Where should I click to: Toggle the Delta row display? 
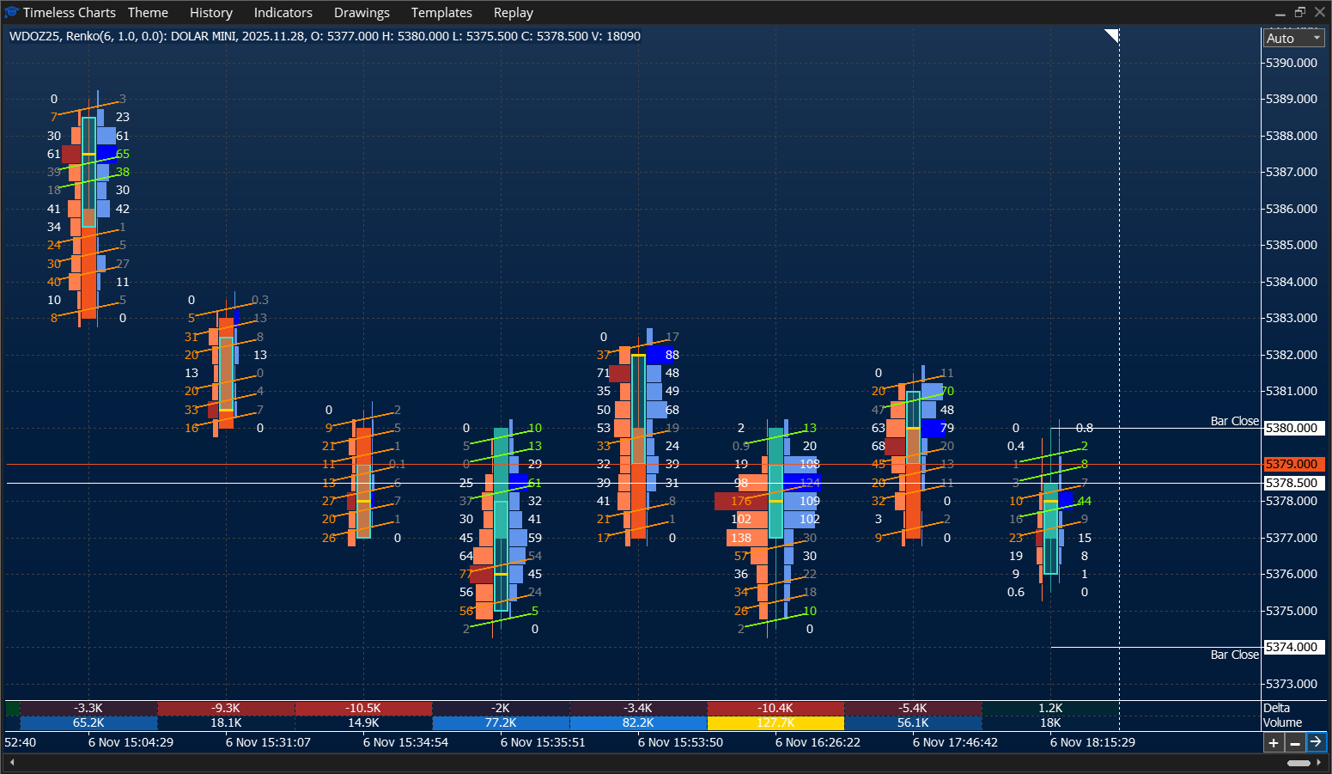coord(1276,708)
